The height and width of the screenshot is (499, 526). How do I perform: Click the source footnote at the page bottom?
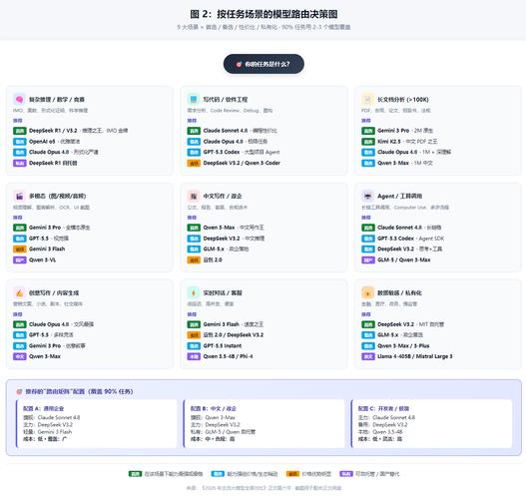click(x=263, y=488)
